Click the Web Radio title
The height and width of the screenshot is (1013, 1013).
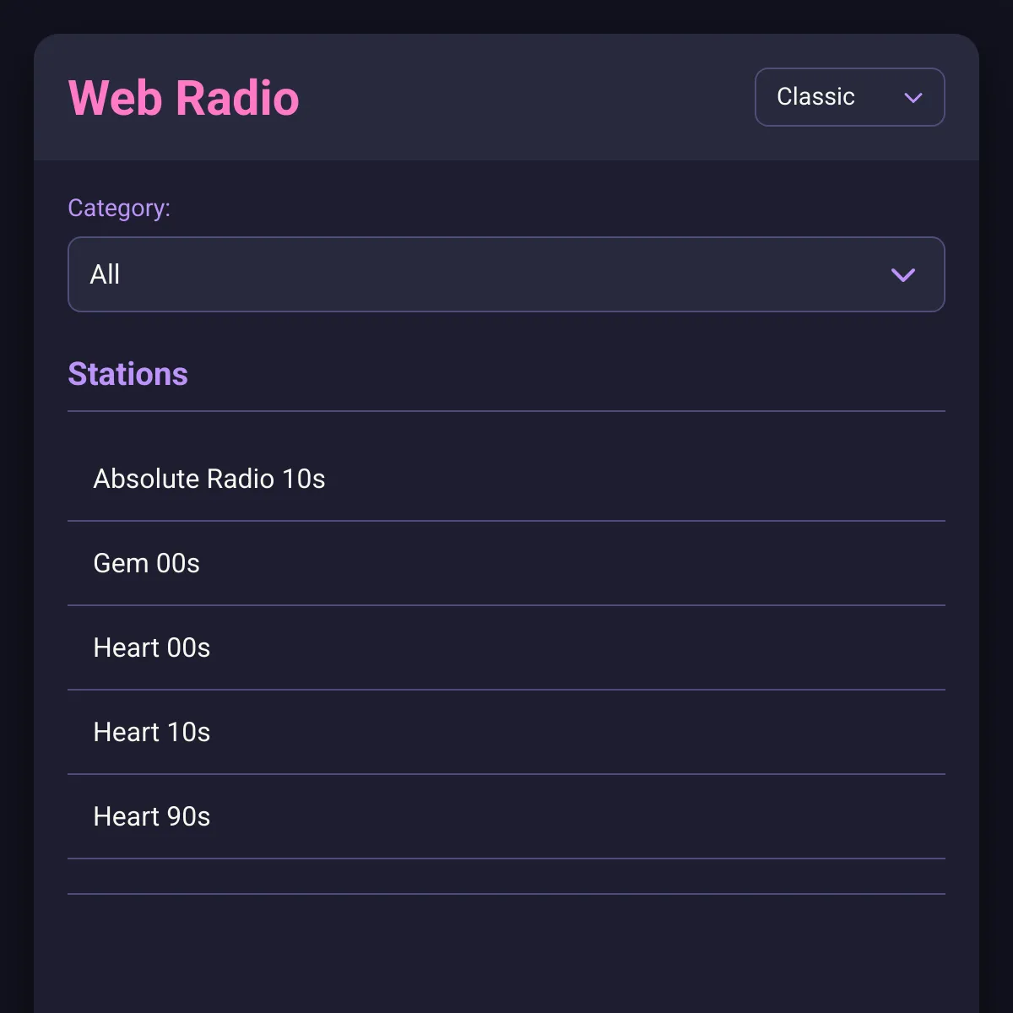[183, 98]
